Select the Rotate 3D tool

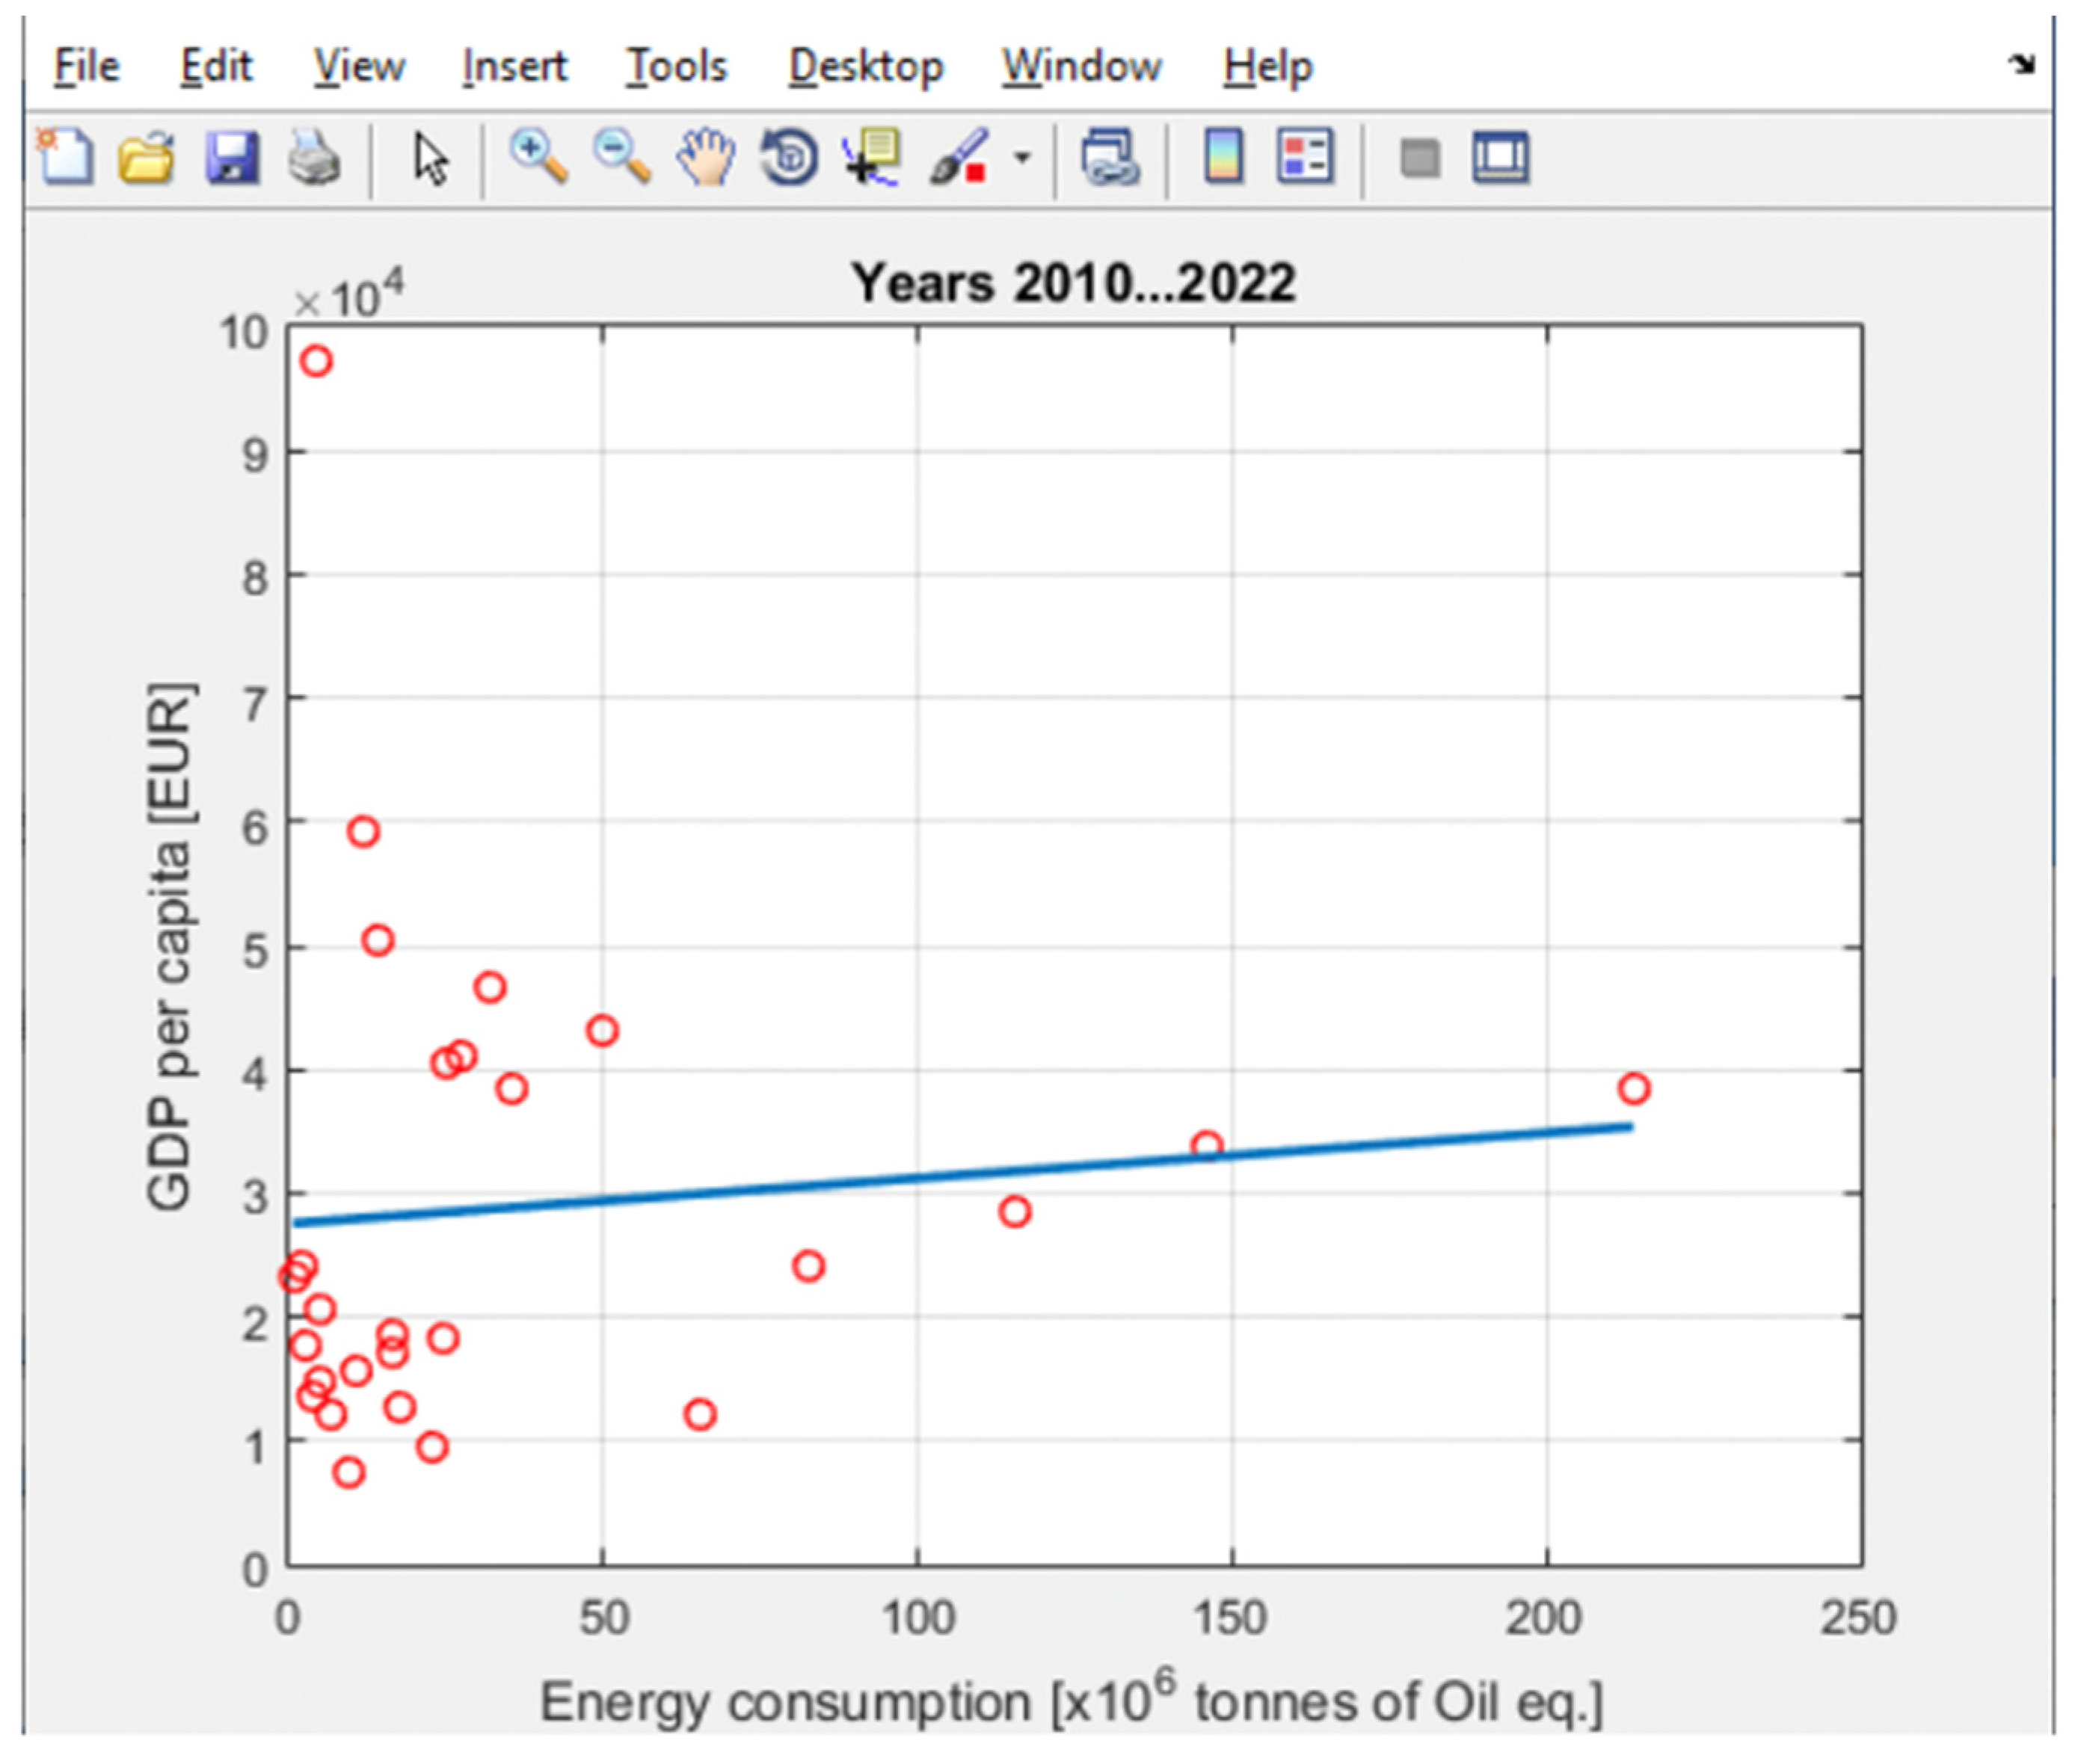coord(790,157)
